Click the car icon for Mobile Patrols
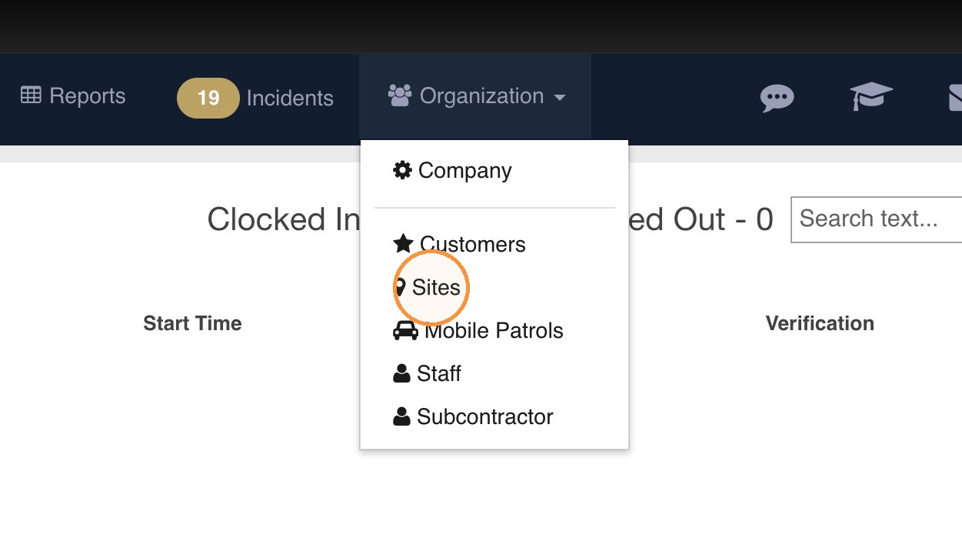Screen dimensions: 962x538 [x=405, y=330]
